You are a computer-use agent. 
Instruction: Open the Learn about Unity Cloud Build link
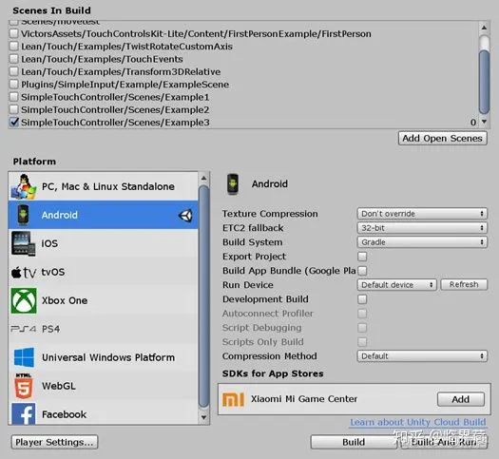pyautogui.click(x=418, y=422)
